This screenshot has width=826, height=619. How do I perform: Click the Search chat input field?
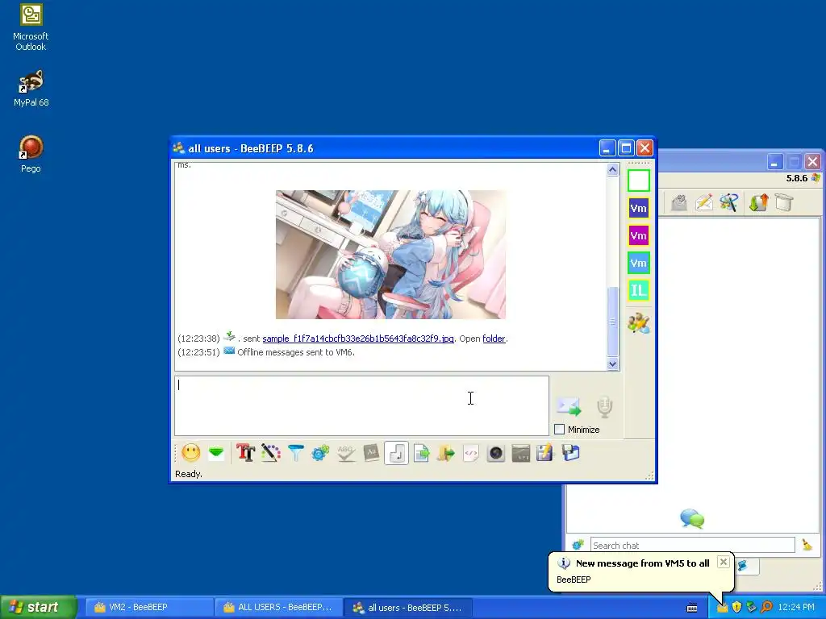(692, 546)
